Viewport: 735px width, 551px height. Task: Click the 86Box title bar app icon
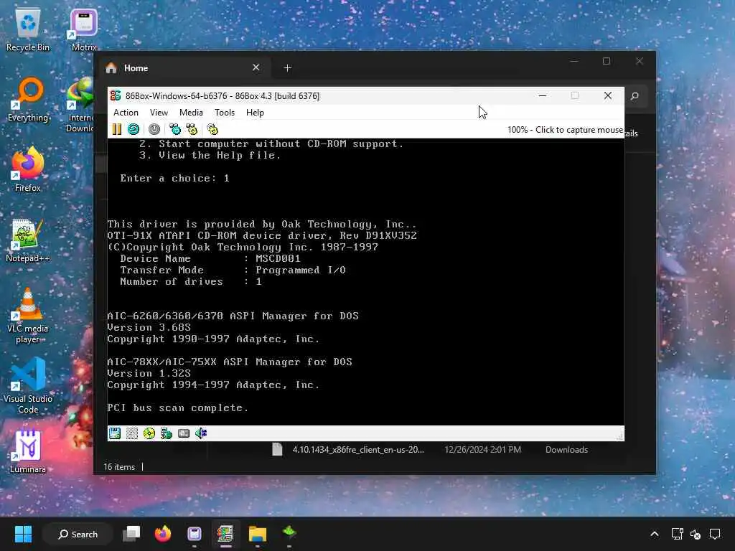(x=116, y=95)
